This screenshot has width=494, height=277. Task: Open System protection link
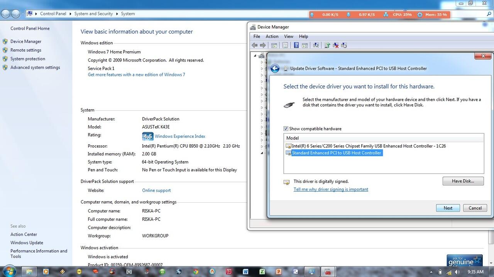coord(28,59)
